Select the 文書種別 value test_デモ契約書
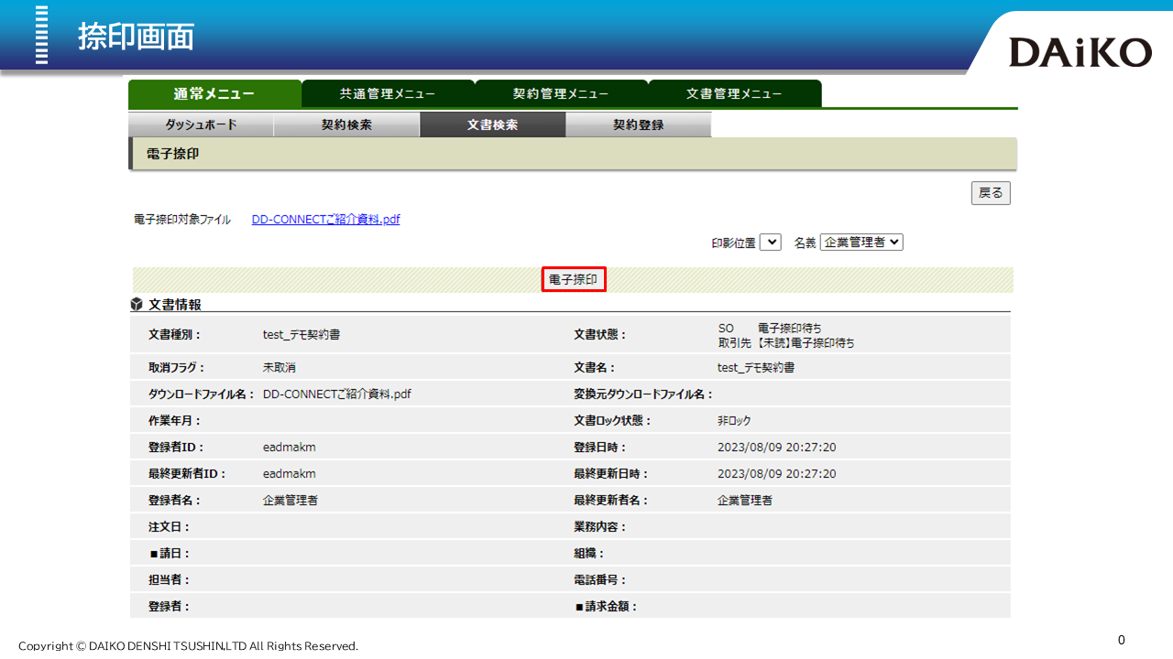Image resolution: width=1173 pixels, height=659 pixels. 301,335
